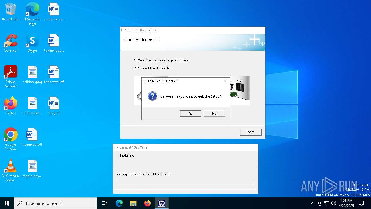Show hidden system tray icons
This screenshot has height=209, width=371.
pos(312,203)
